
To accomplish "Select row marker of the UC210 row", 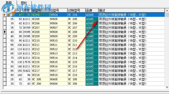I will coord(5,41).
